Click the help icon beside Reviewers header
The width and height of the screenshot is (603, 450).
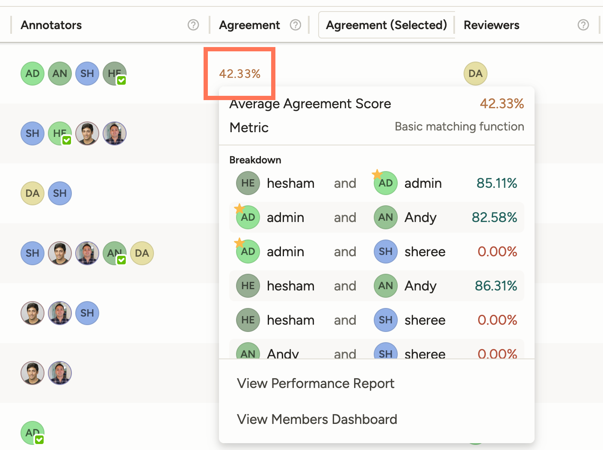click(583, 25)
